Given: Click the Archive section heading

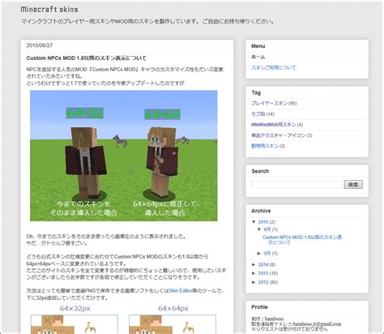Looking at the screenshot, I should coord(261,211).
